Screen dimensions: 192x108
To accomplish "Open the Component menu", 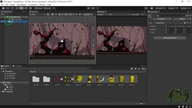I will click(x=33, y=5).
